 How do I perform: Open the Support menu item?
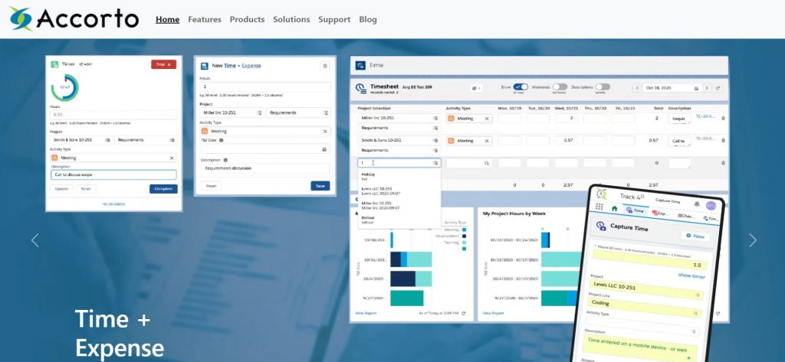point(334,19)
